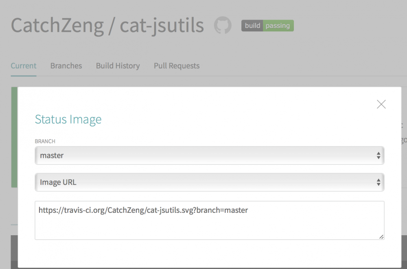Open the Image URL format dropdown
This screenshot has height=269, width=407.
(x=209, y=182)
